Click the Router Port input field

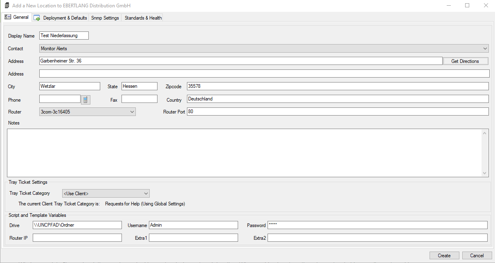[337, 111]
